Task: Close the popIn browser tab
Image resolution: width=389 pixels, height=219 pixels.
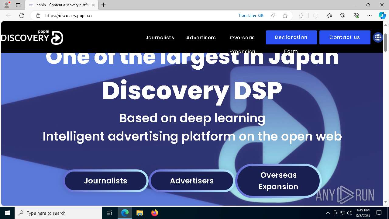Action: [93, 5]
